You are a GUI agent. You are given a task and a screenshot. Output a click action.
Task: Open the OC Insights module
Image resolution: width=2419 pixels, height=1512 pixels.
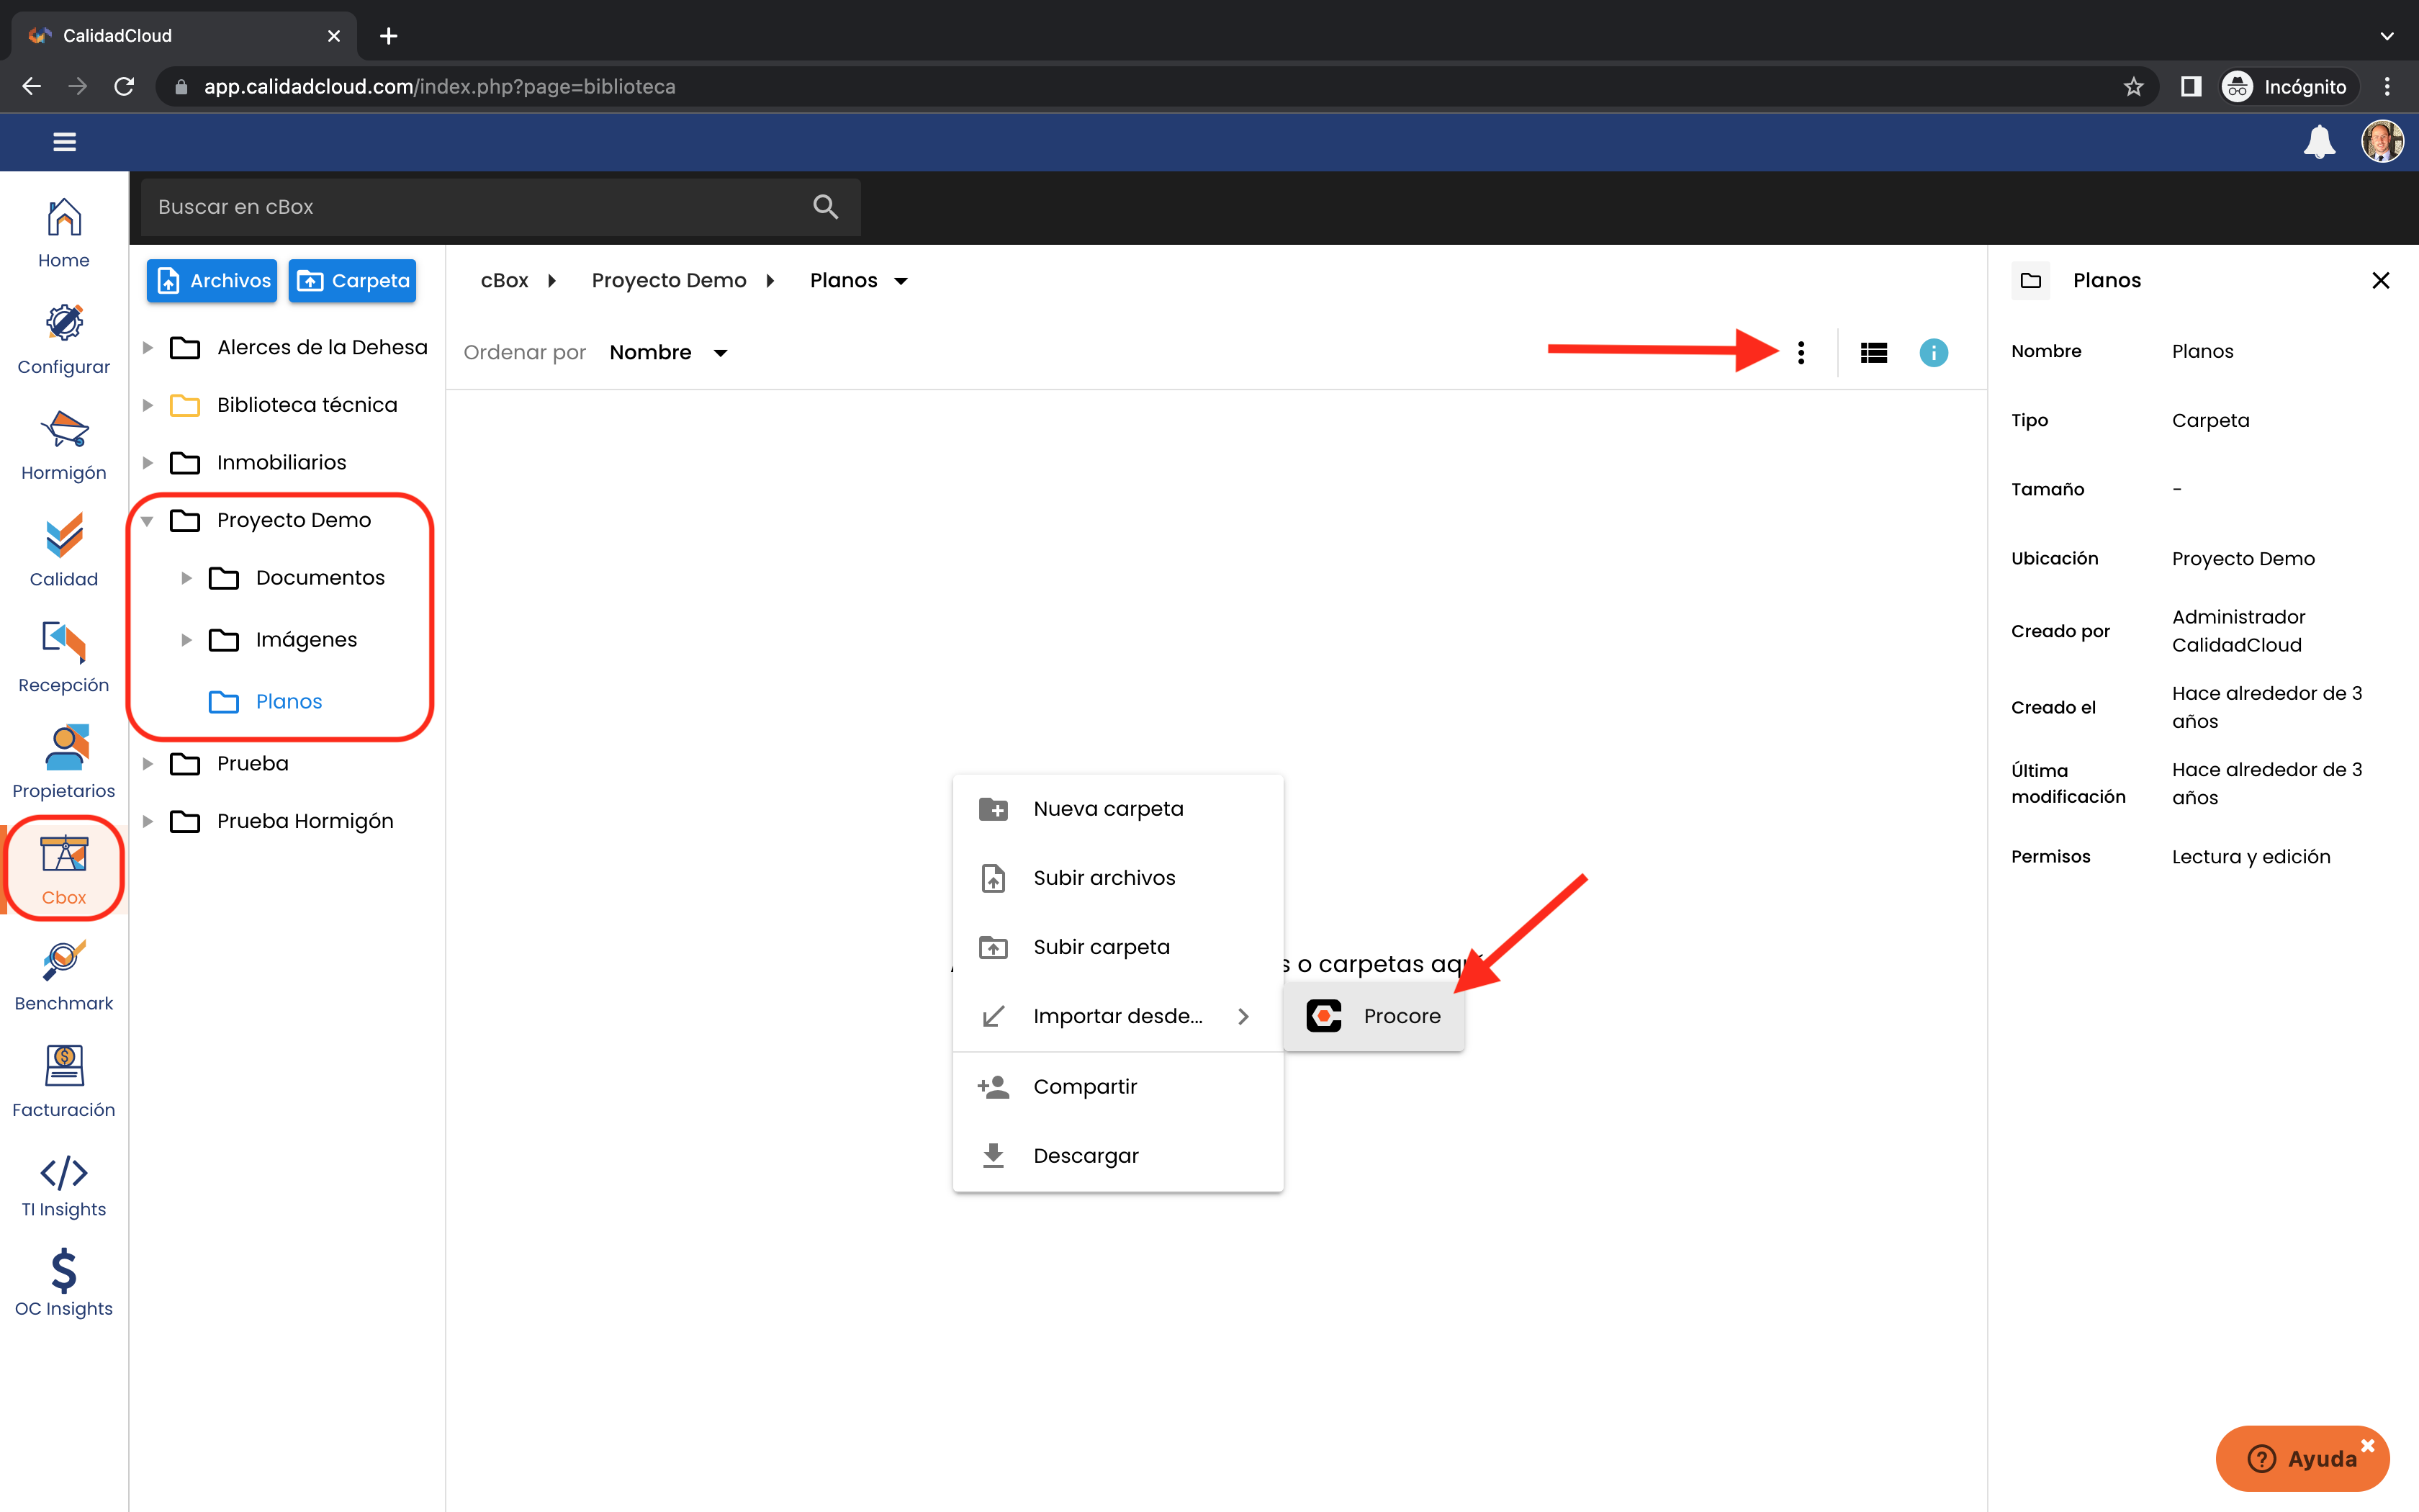64,1284
